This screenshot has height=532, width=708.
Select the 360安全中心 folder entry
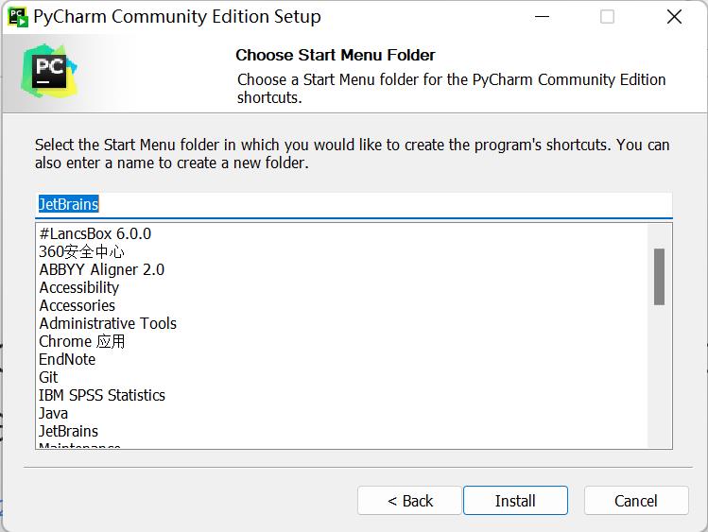point(81,251)
